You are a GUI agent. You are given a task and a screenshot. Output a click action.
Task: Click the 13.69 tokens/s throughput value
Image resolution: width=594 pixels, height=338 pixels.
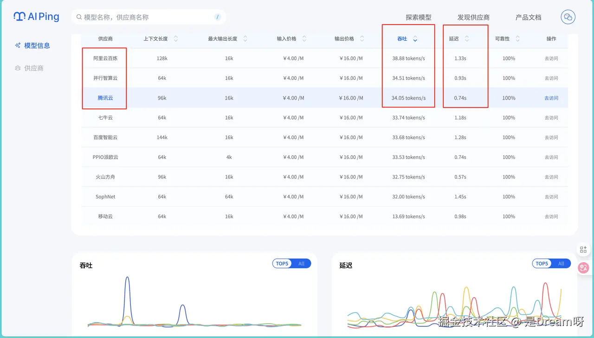click(x=408, y=217)
